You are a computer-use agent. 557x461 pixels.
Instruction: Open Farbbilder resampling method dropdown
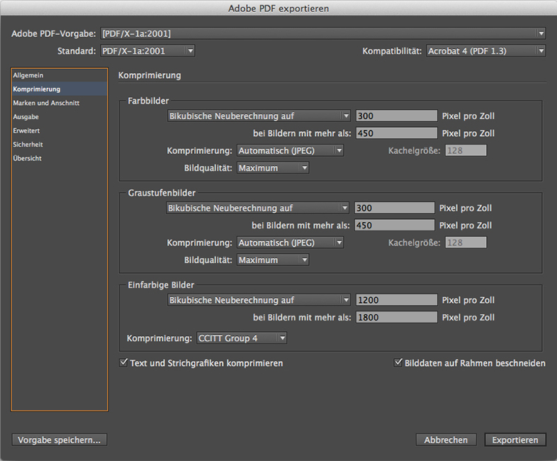coord(259,116)
